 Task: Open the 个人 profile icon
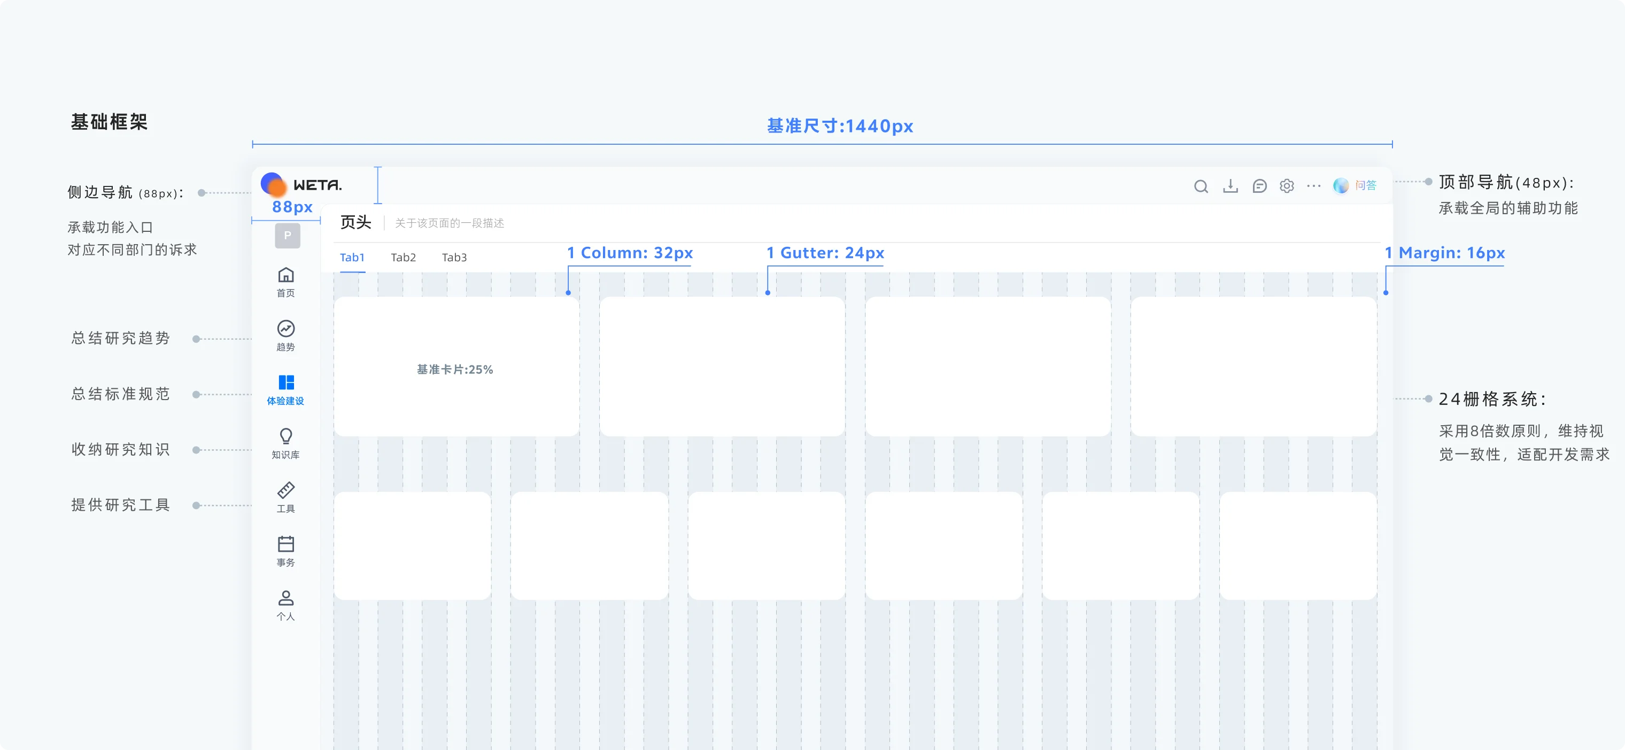click(x=286, y=597)
